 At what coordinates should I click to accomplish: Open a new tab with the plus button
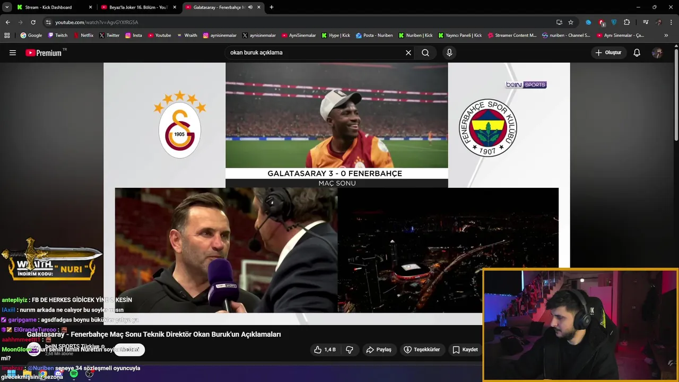point(272,7)
